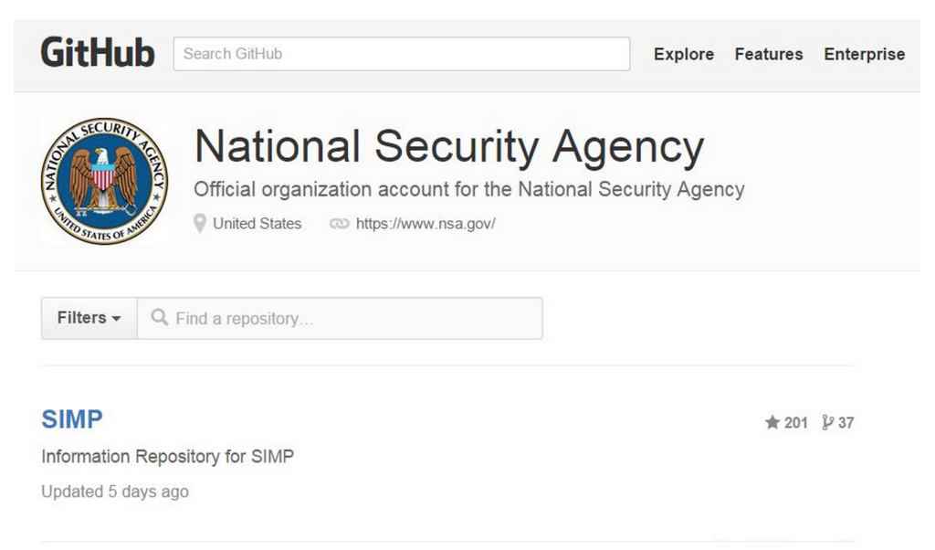Click inside the Search GitHub field
935x550 pixels.
(402, 54)
